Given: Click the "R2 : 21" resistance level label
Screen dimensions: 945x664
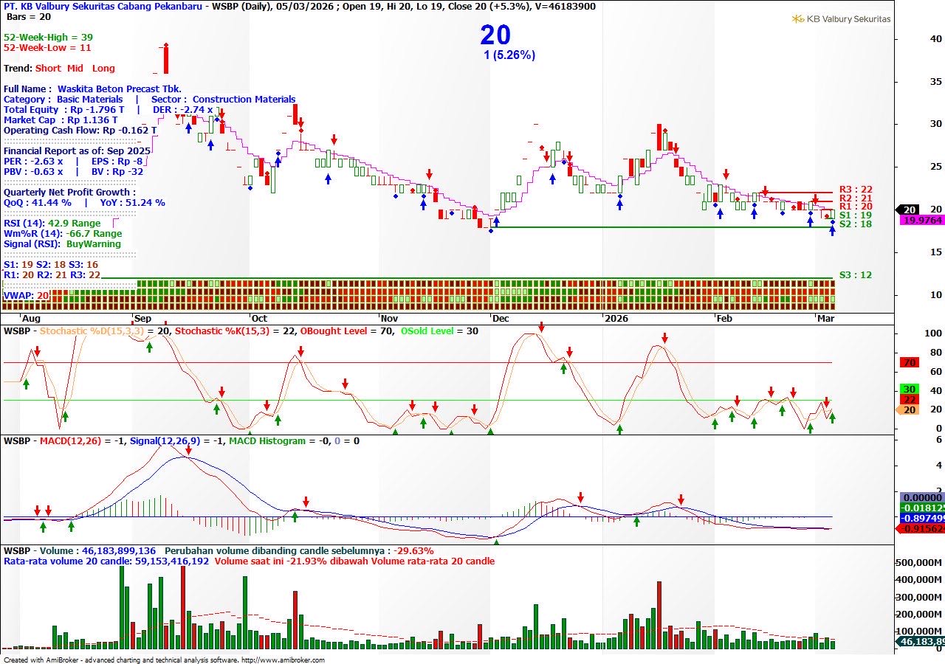Looking at the screenshot, I should [x=856, y=198].
